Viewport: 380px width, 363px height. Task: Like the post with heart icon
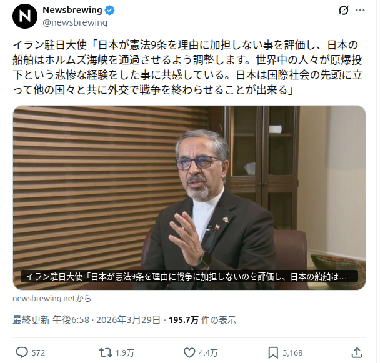[189, 352]
